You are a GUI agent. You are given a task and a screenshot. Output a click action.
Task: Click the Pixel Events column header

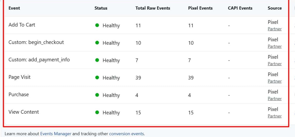click(x=200, y=8)
